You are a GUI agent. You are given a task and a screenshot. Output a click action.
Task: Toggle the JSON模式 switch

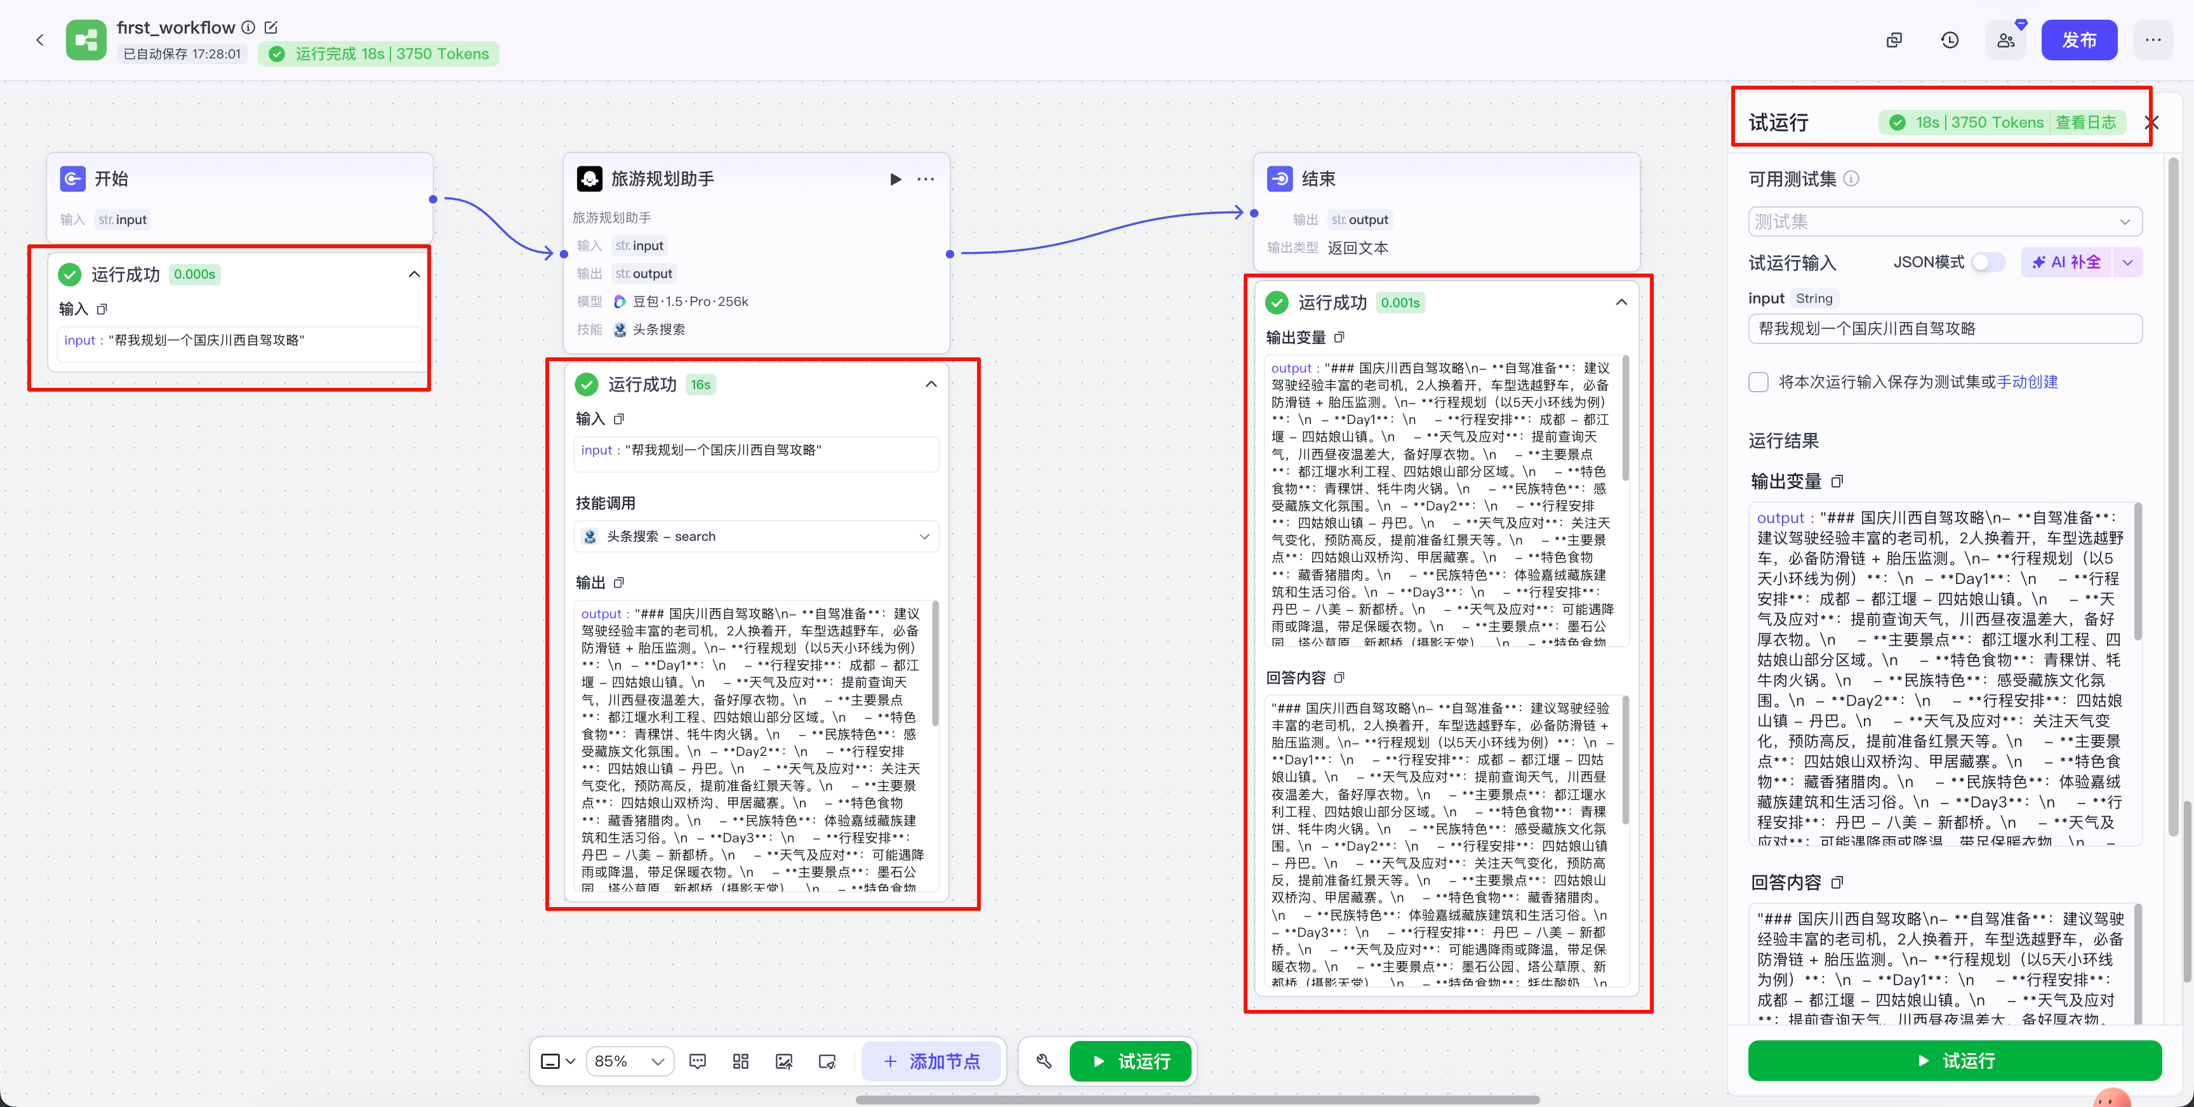click(x=1987, y=262)
